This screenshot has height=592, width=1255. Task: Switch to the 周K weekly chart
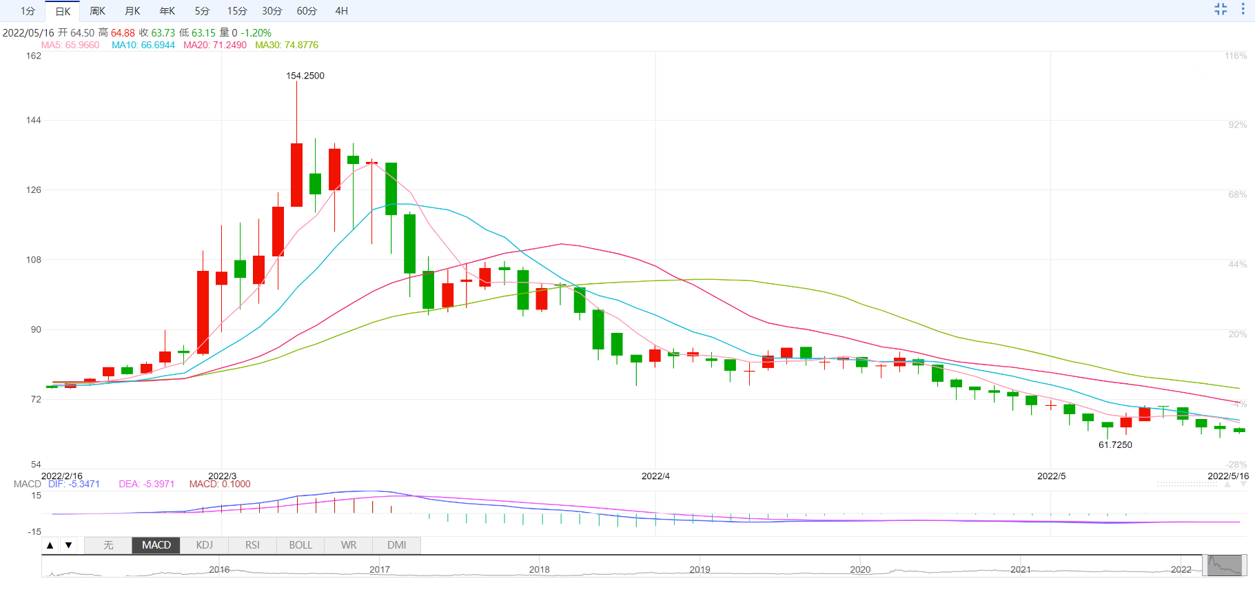98,11
